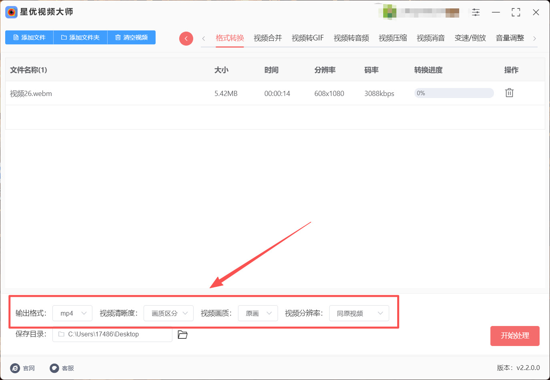Click the 操作 column header

[x=511, y=70]
